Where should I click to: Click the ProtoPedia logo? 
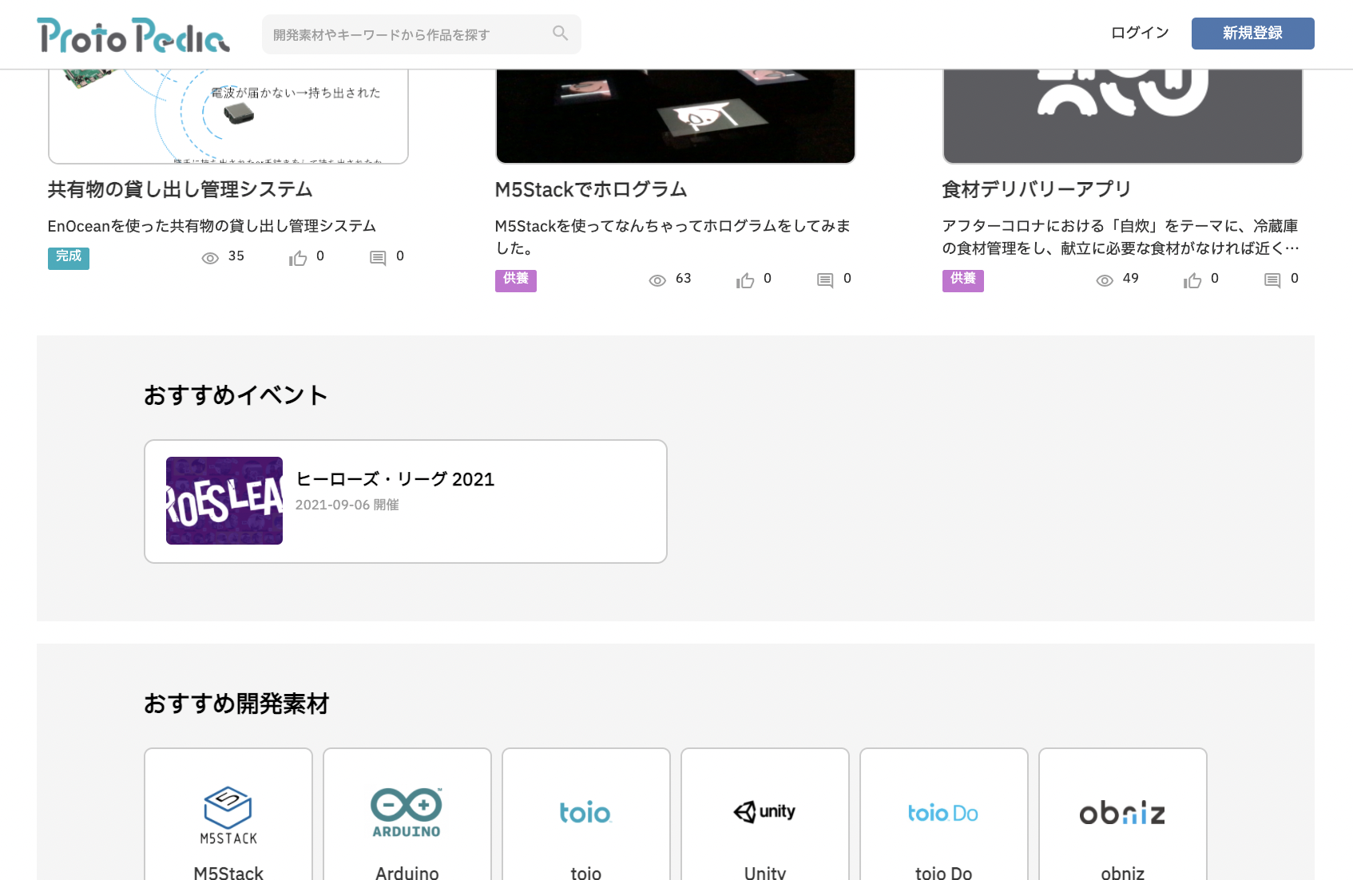[133, 35]
